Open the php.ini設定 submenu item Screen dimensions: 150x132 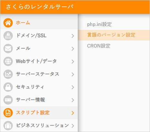(99, 24)
